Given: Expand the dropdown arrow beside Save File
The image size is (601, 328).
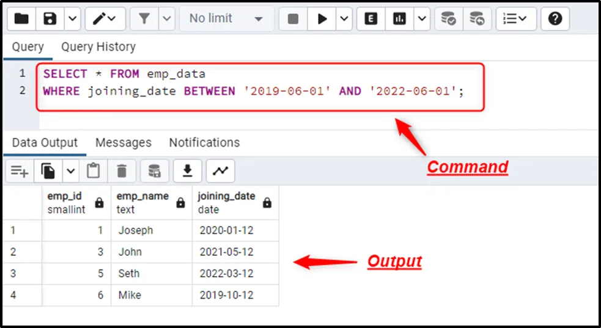Looking at the screenshot, I should pyautogui.click(x=72, y=19).
